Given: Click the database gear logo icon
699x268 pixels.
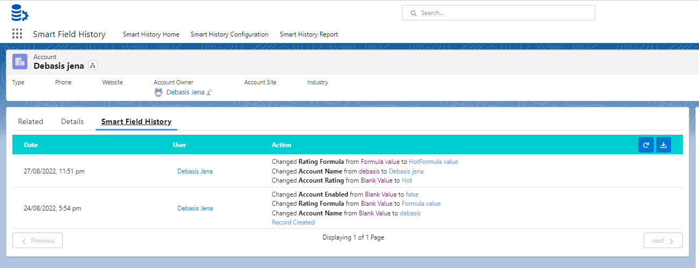Looking at the screenshot, I should pos(19,12).
